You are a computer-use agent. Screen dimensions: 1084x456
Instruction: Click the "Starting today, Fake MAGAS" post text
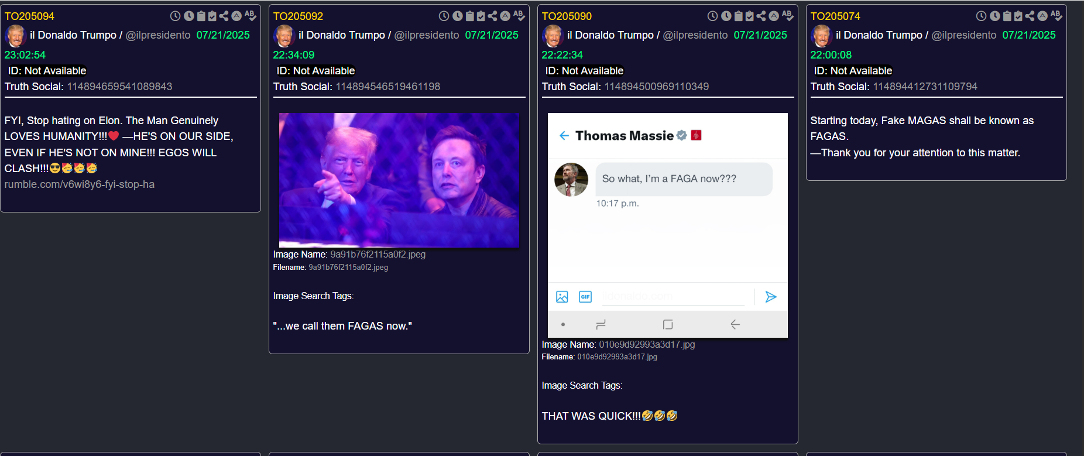point(922,136)
